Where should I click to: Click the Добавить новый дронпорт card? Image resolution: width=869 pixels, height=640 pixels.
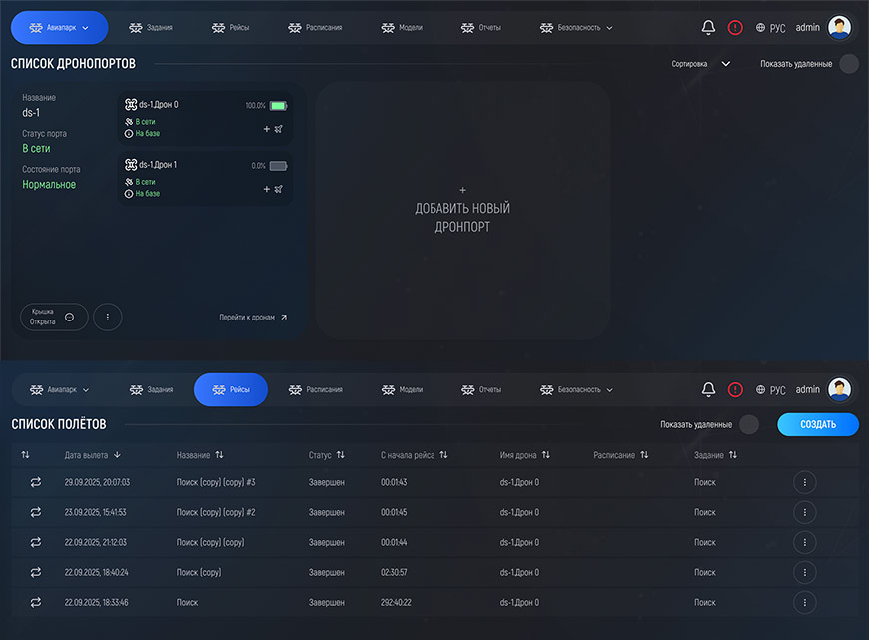point(462,211)
